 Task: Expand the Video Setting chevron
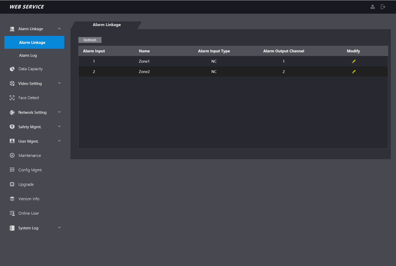pos(59,83)
